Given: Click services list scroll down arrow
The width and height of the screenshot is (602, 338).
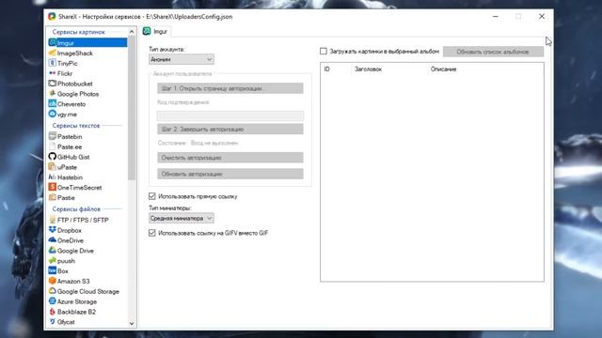Looking at the screenshot, I should (132, 323).
